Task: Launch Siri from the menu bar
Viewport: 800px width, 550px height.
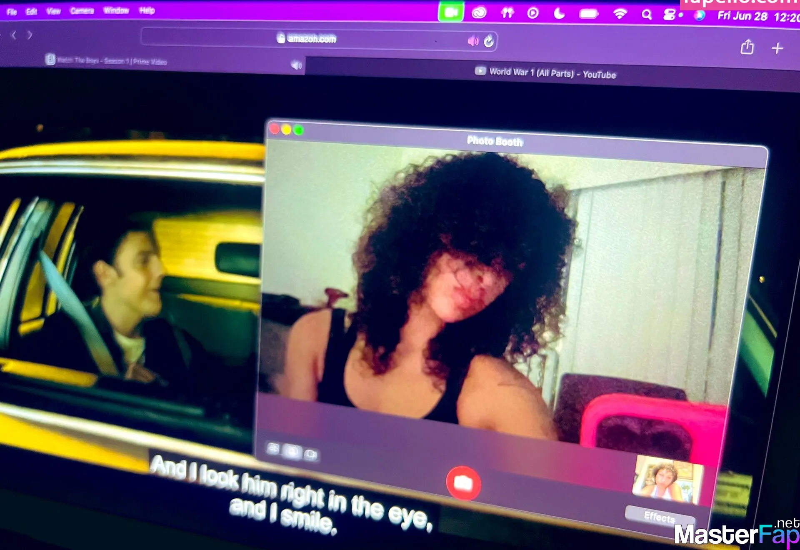Action: (x=700, y=15)
